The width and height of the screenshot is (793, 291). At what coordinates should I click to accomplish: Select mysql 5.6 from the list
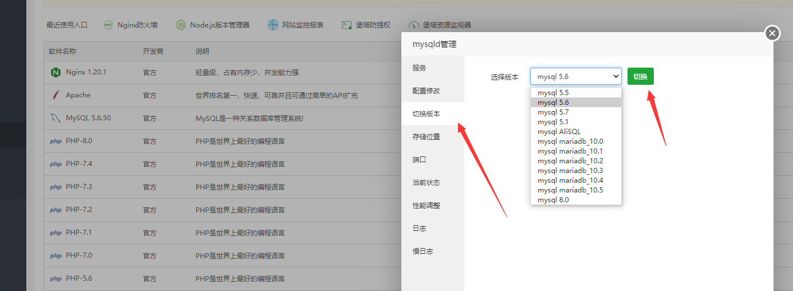point(576,102)
